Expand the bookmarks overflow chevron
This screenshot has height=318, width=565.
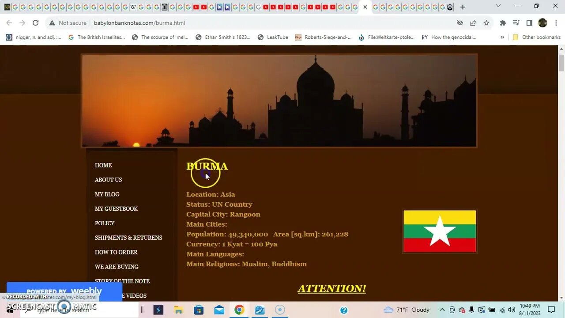502,38
